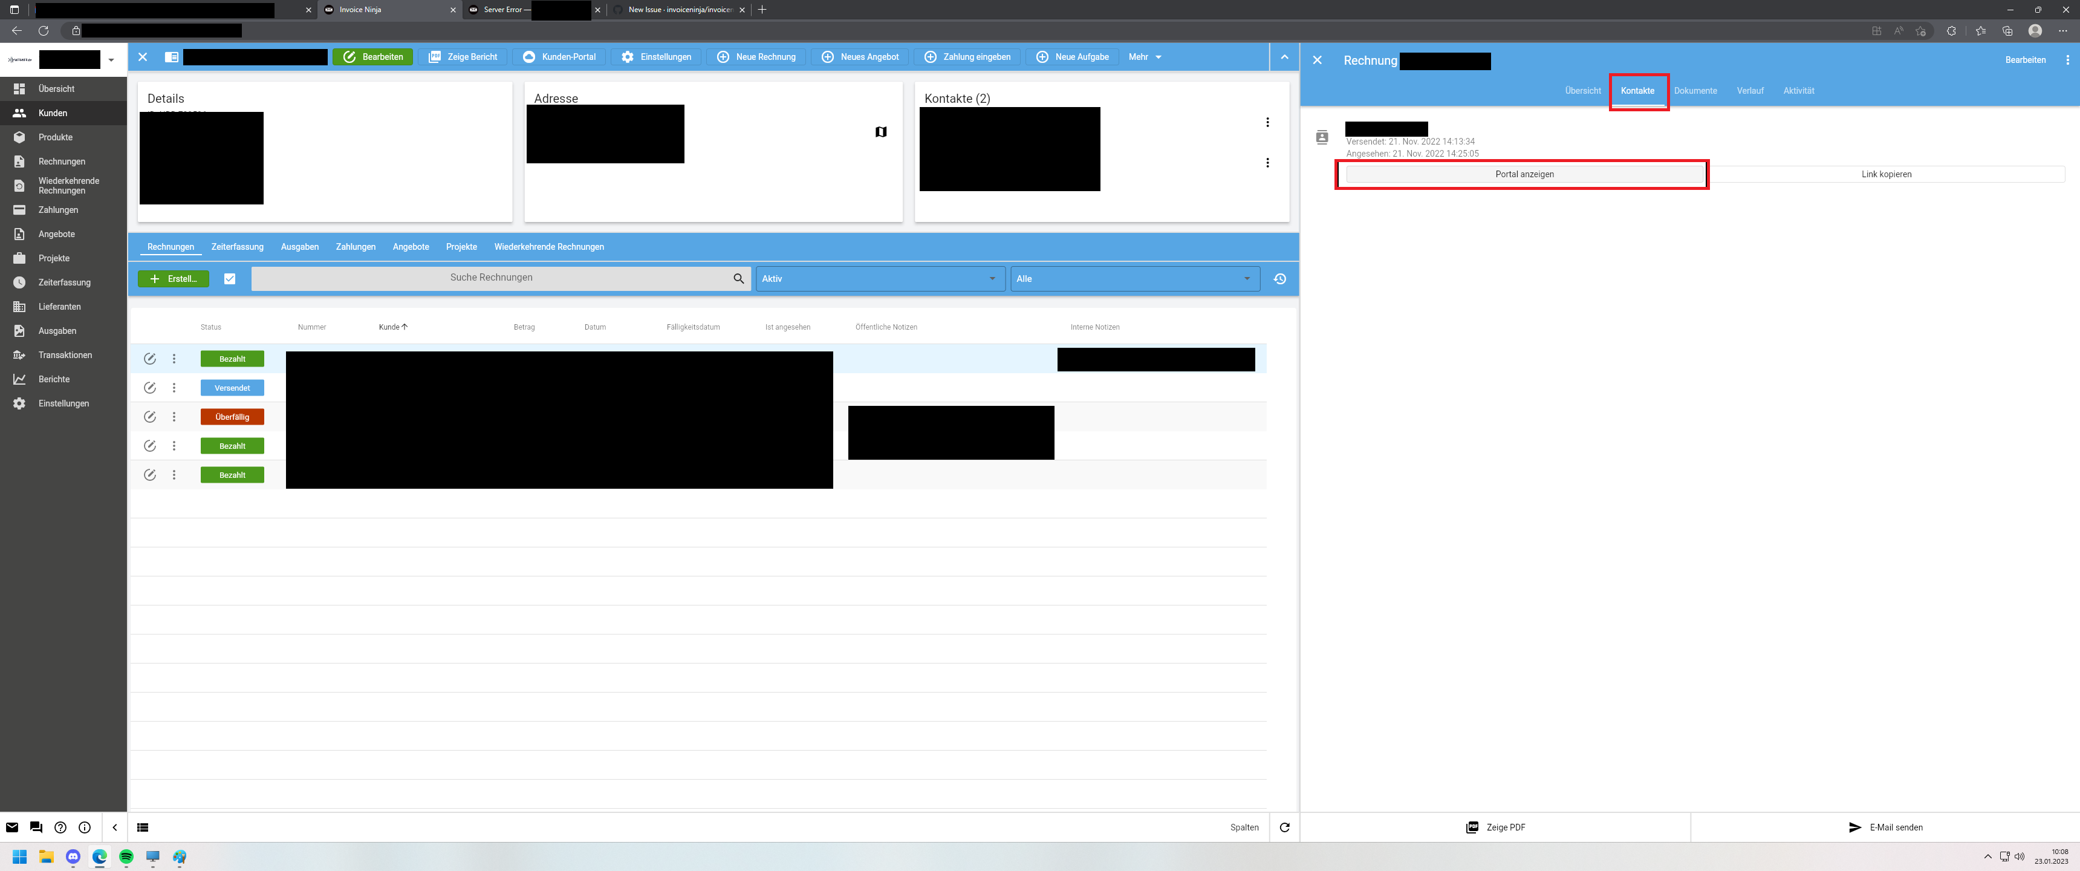This screenshot has height=871, width=2080.
Task: Toggle the checkbox next to Erstellen
Action: [x=230, y=278]
